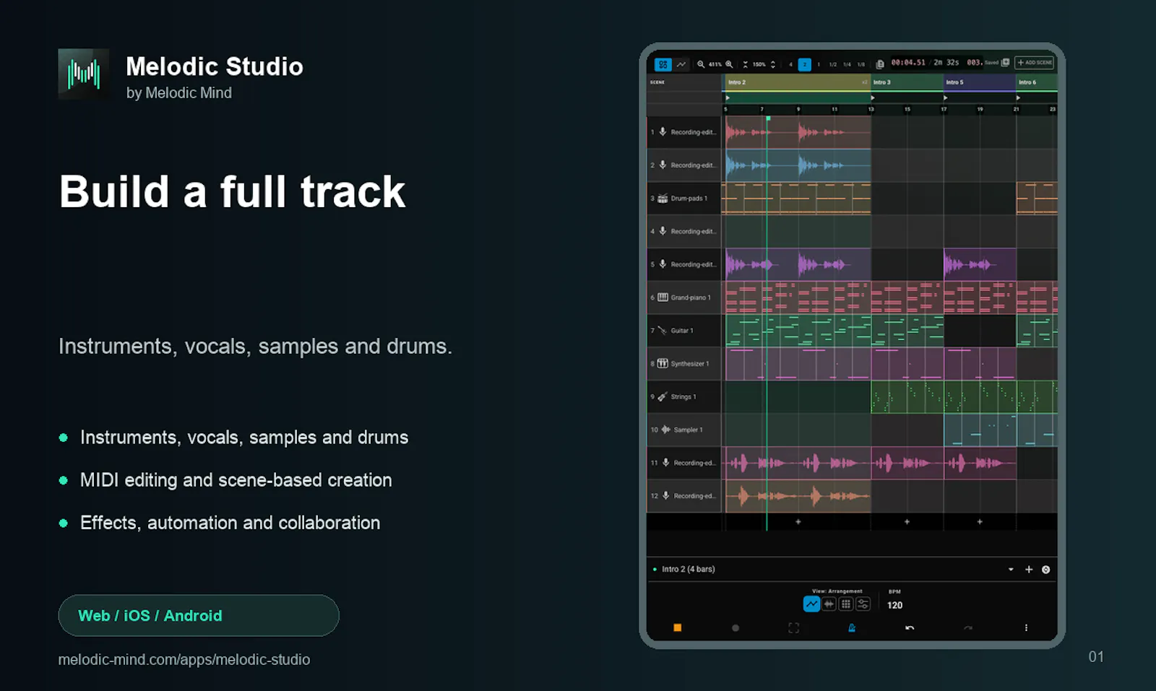
Task: Click the vertical zoom collapse icon beside 150%
Action: click(x=746, y=64)
